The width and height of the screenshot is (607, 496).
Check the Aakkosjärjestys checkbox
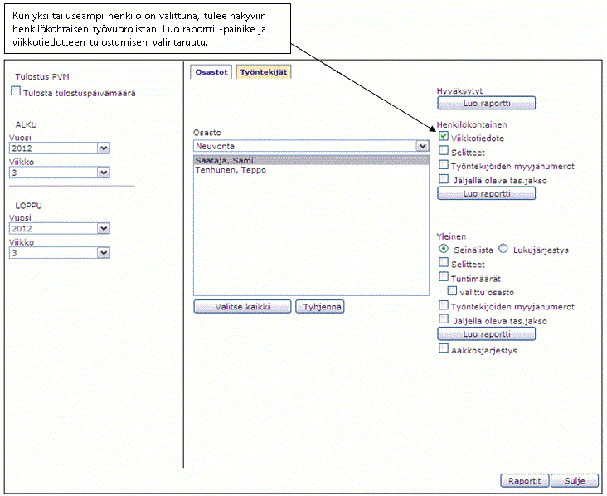point(444,348)
